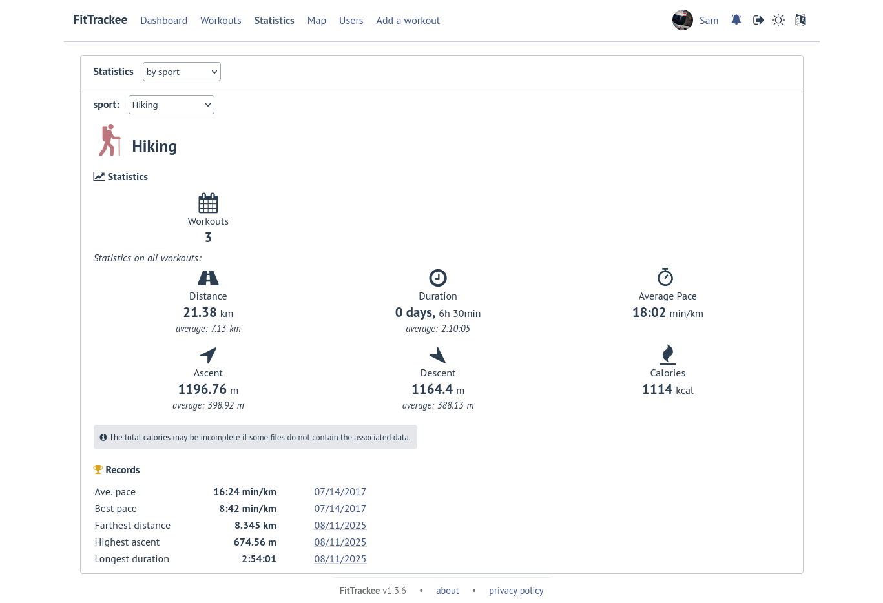Click the Workouts calendar icon
This screenshot has height=603, width=883.
208,203
